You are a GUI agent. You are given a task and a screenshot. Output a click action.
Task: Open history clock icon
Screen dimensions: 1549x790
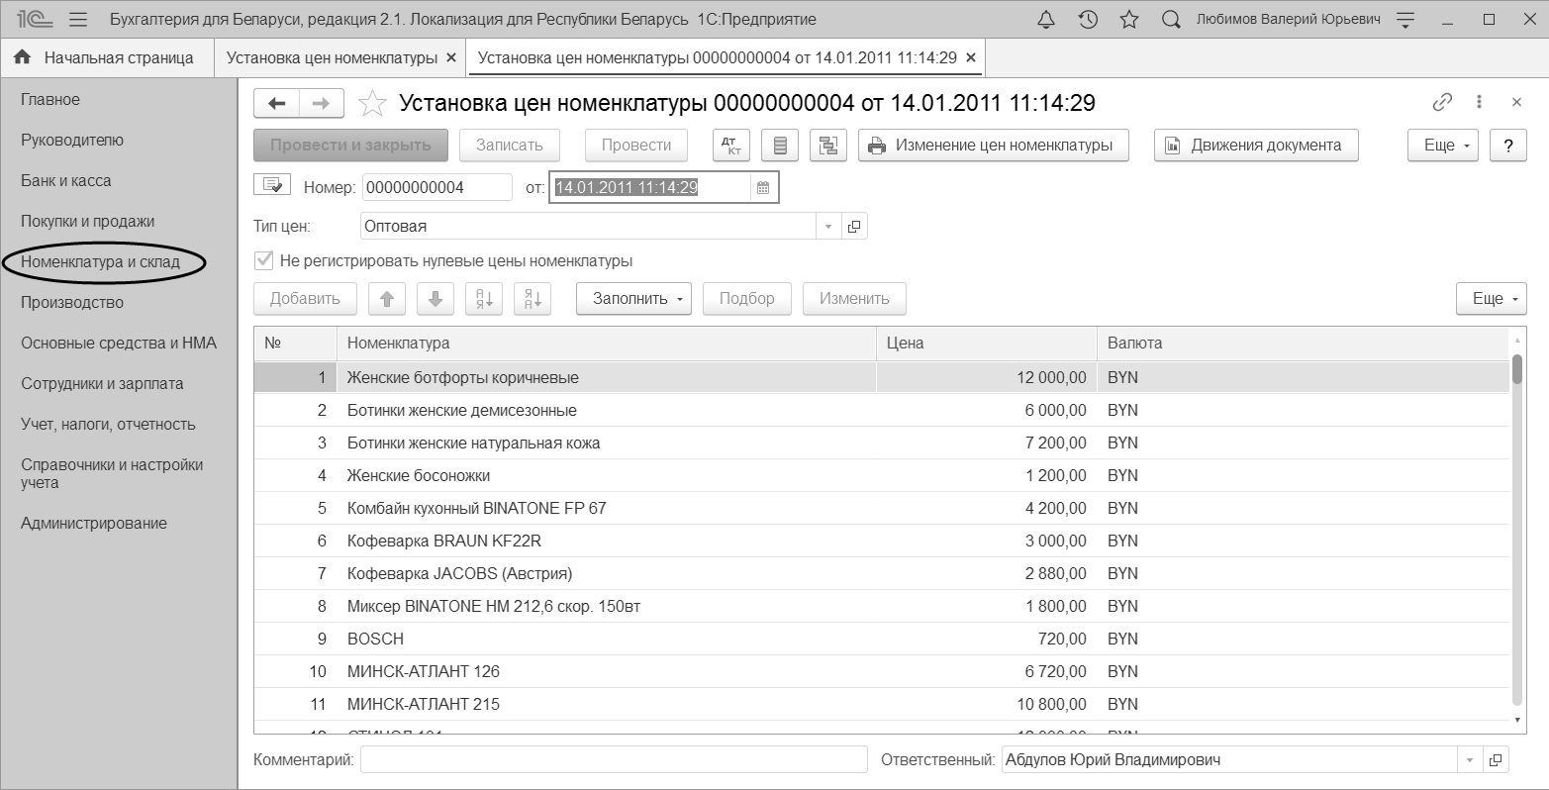coord(1088,20)
